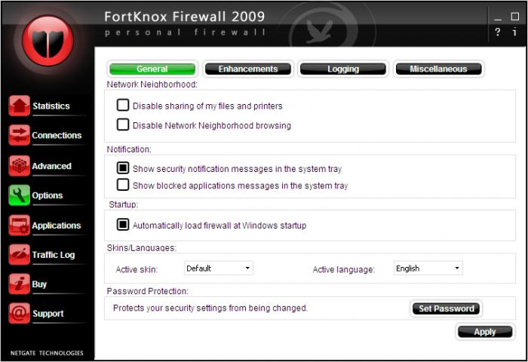The height and width of the screenshot is (362, 528).
Task: Switch to the Enhancements tab
Action: (x=248, y=69)
